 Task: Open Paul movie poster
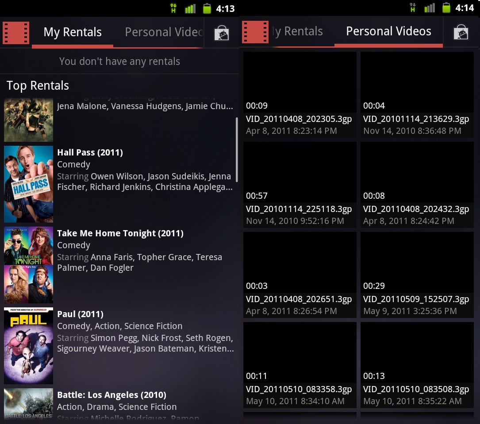[28, 346]
